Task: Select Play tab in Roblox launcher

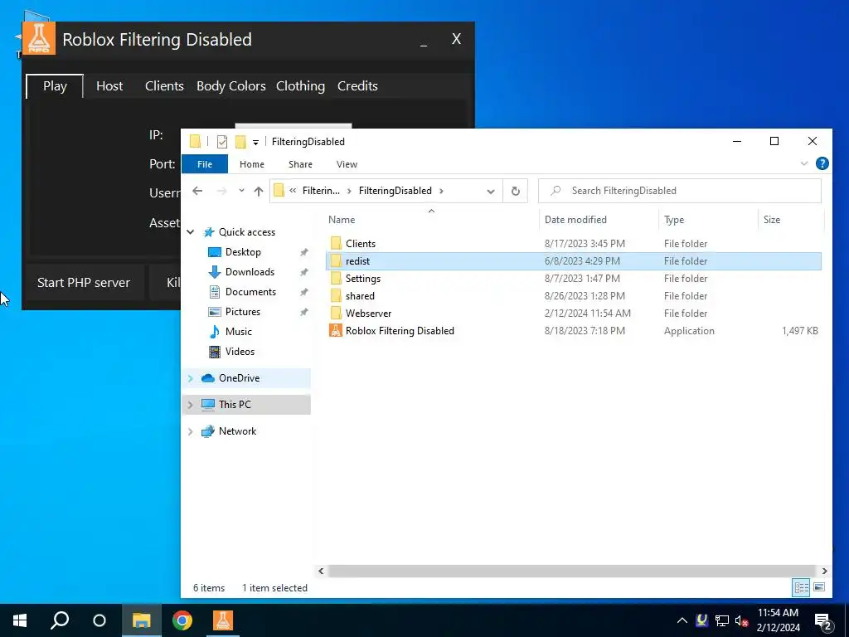Action: point(55,86)
